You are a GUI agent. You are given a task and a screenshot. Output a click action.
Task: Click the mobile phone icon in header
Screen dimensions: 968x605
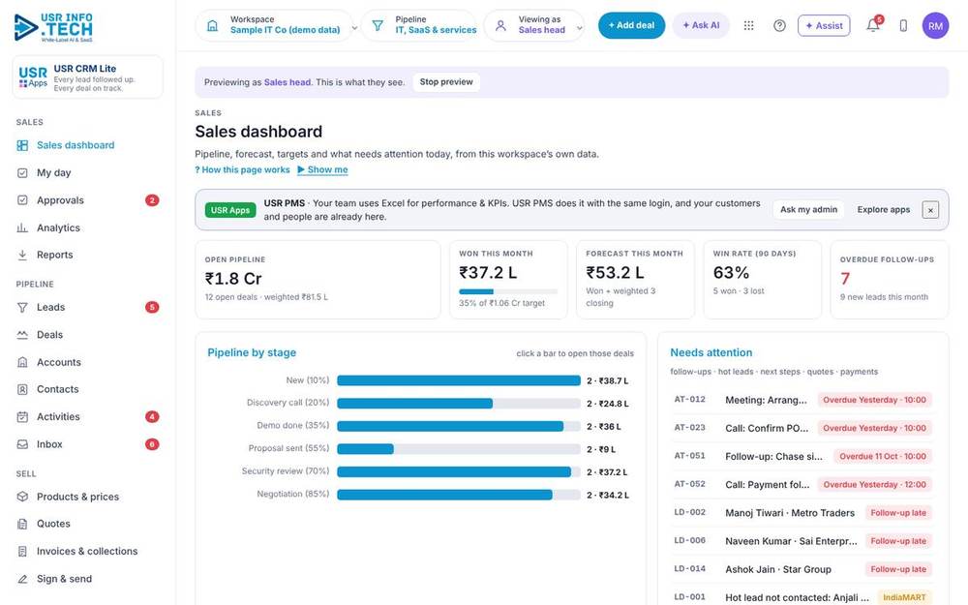tap(903, 25)
